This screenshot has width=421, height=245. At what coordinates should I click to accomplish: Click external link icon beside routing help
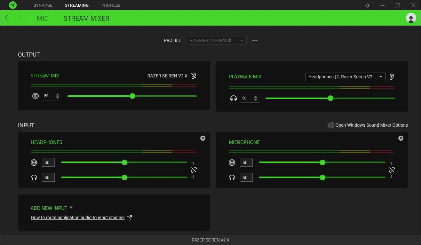click(x=129, y=218)
